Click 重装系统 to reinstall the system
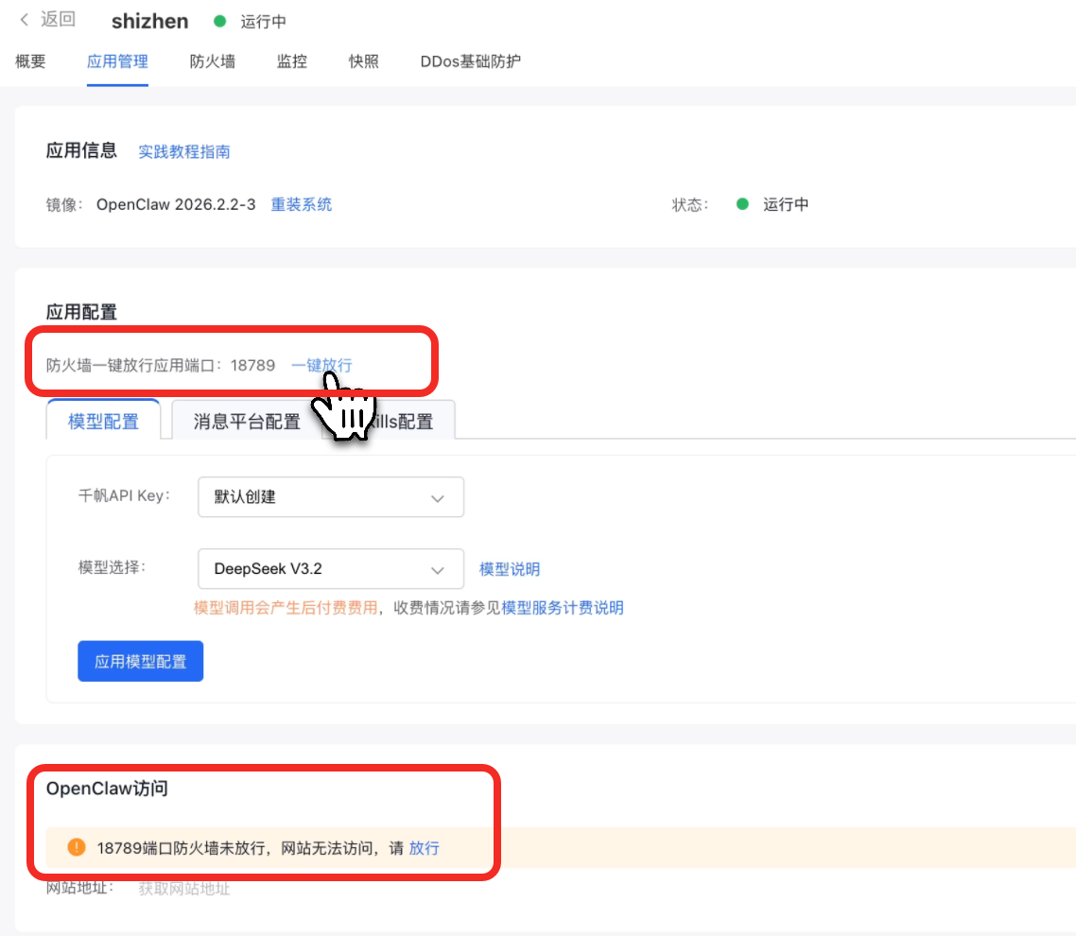This screenshot has height=936, width=1076. 301,204
